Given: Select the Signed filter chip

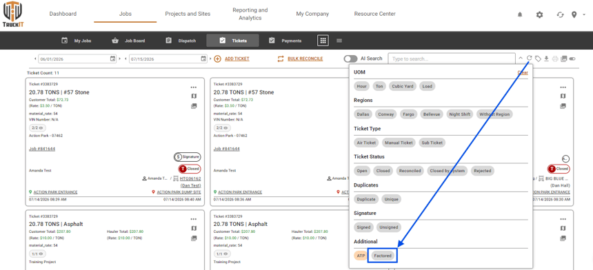Looking at the screenshot, I should pos(364,227).
